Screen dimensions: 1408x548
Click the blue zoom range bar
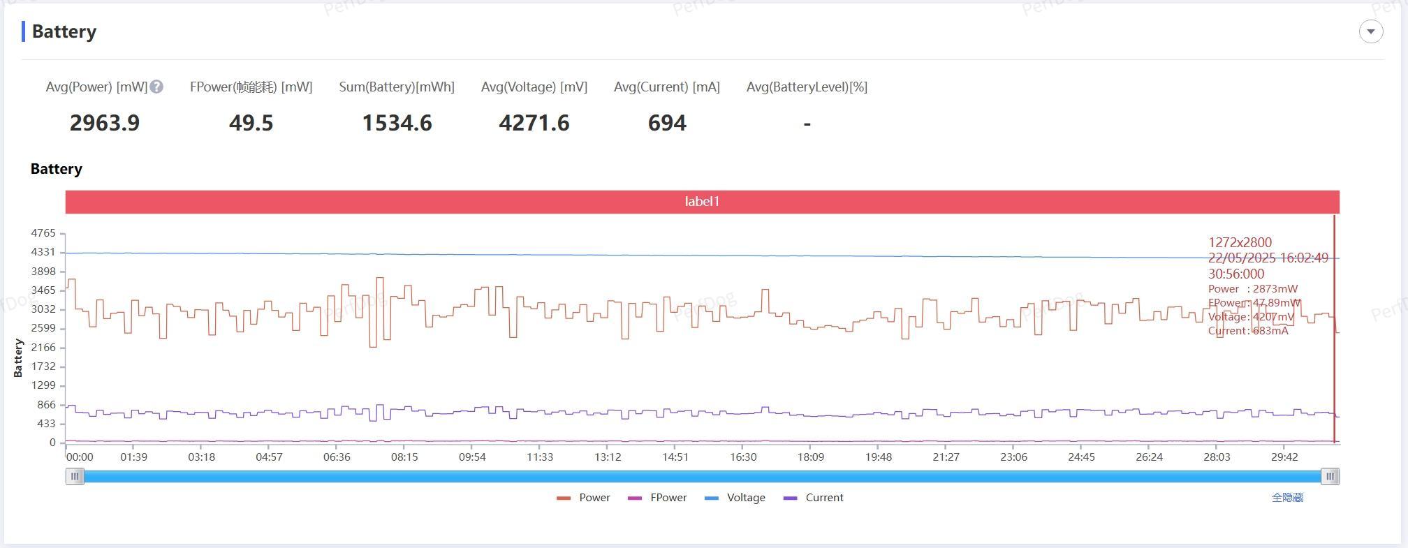click(x=702, y=476)
